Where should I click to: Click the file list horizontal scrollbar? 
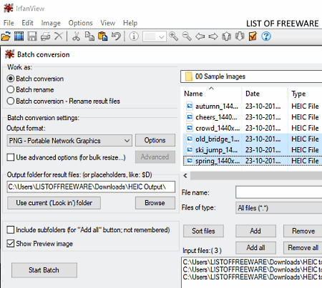[x=256, y=176]
